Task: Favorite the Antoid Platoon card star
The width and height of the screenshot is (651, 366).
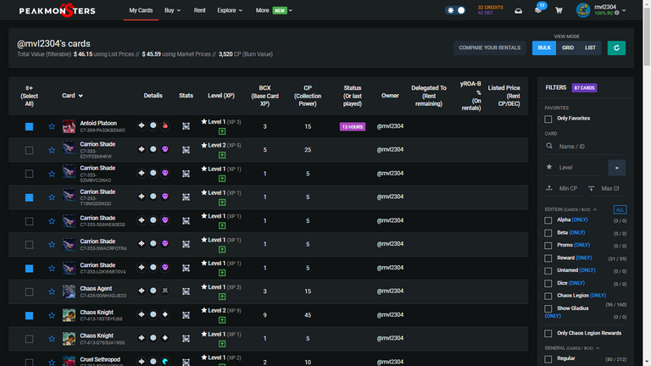Action: [x=52, y=126]
